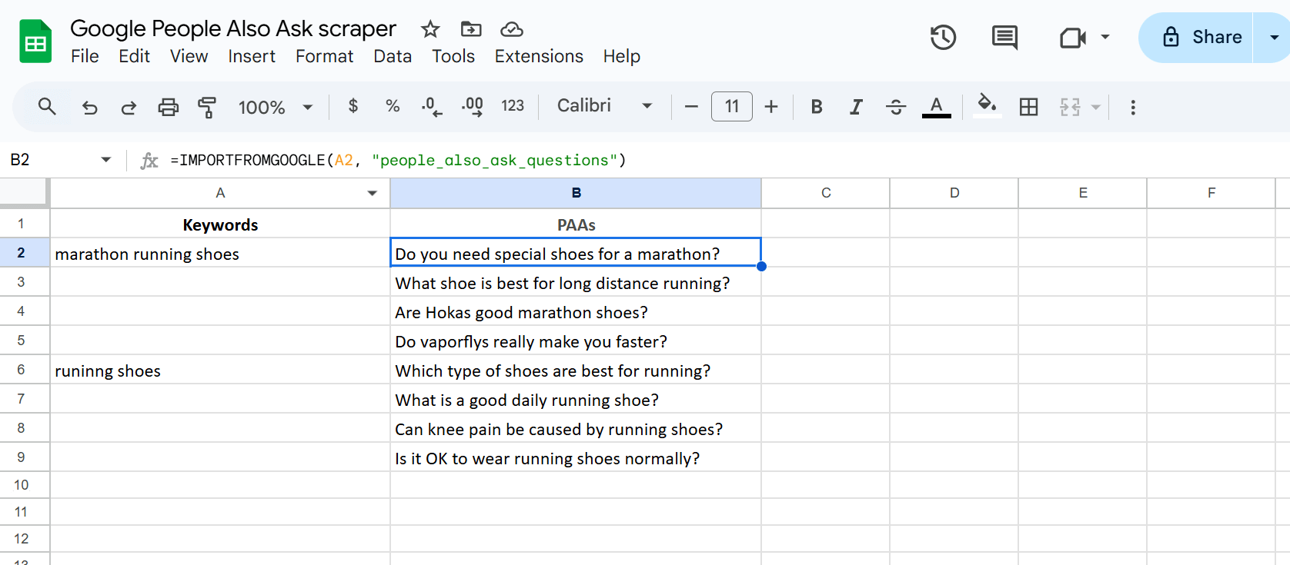The width and height of the screenshot is (1290, 565).
Task: Open the Insert menu
Action: tap(252, 56)
